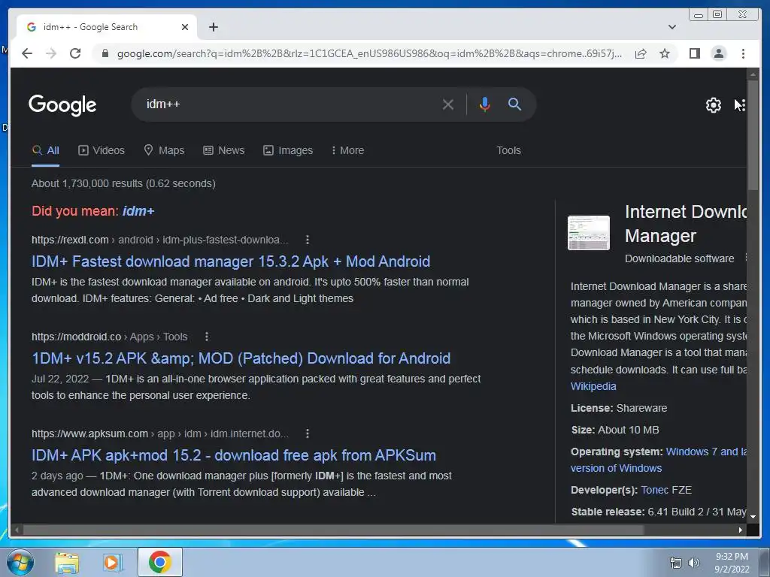
Task: Open a new tab with the plus button
Action: [x=213, y=27]
